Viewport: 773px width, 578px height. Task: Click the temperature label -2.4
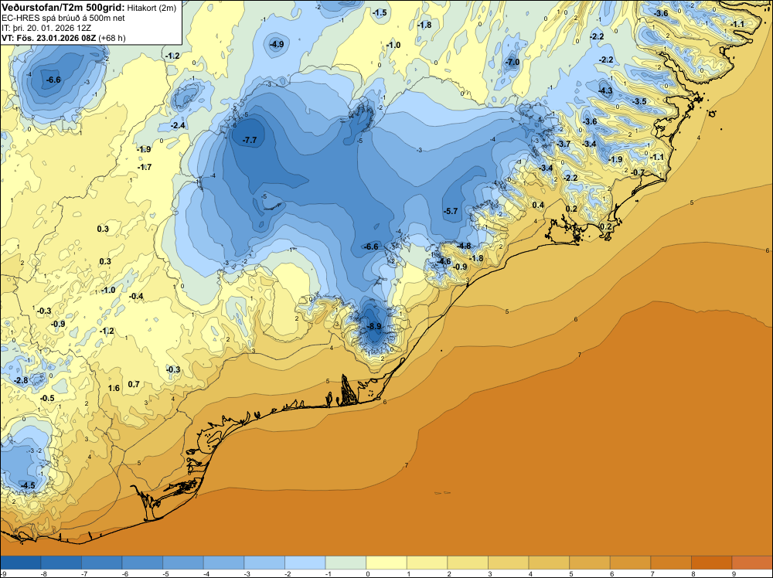tap(178, 126)
